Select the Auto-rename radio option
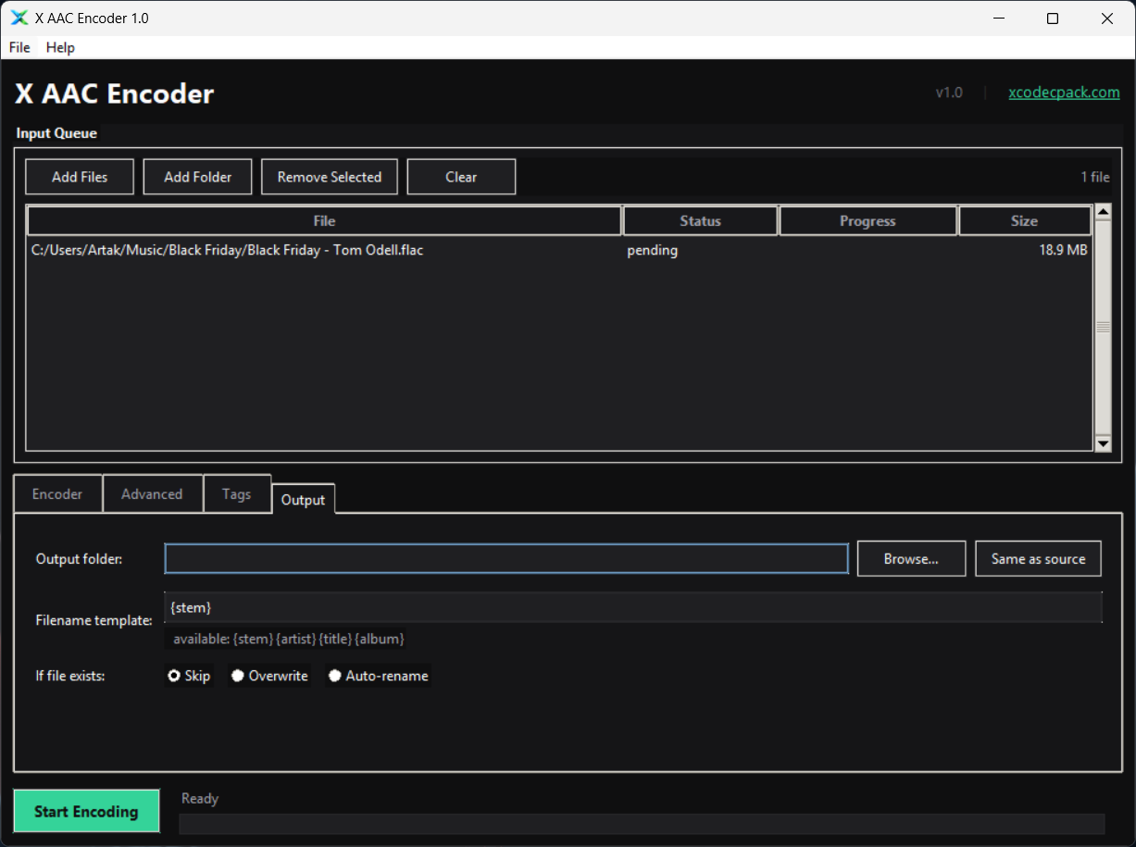1136x847 pixels. pyautogui.click(x=379, y=676)
